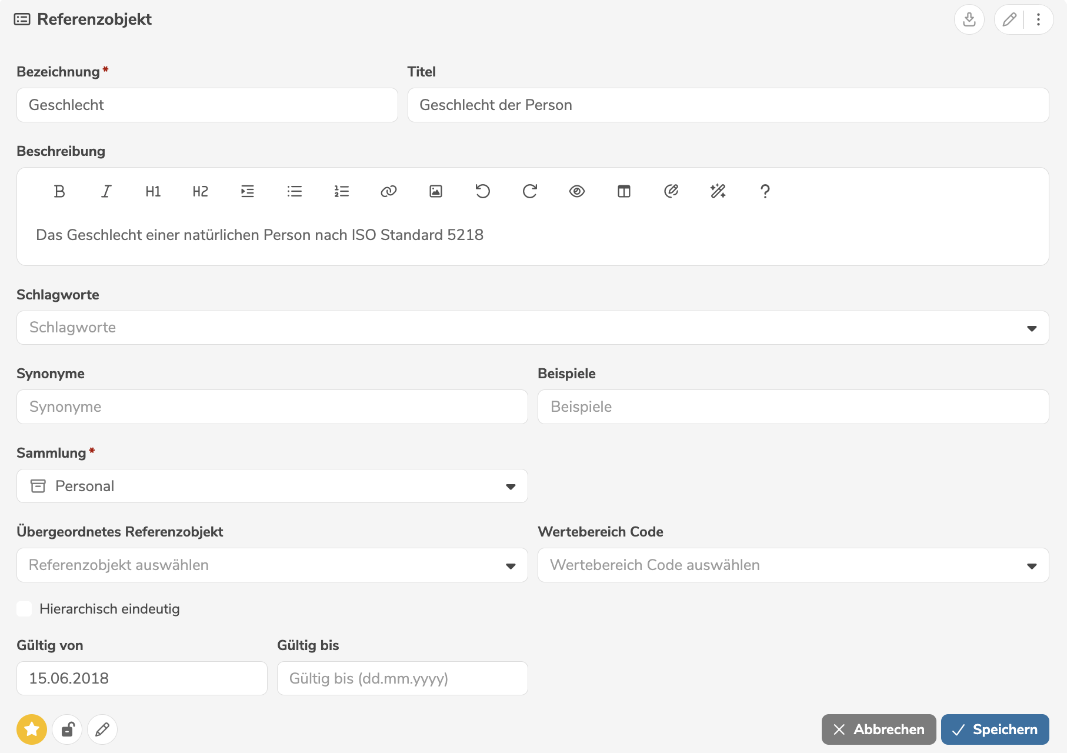Toggle the yellow star favorite button
The height and width of the screenshot is (753, 1067).
click(x=32, y=729)
